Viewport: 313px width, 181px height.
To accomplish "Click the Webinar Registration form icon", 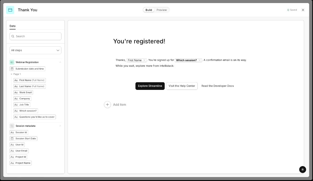I will coord(12,62).
